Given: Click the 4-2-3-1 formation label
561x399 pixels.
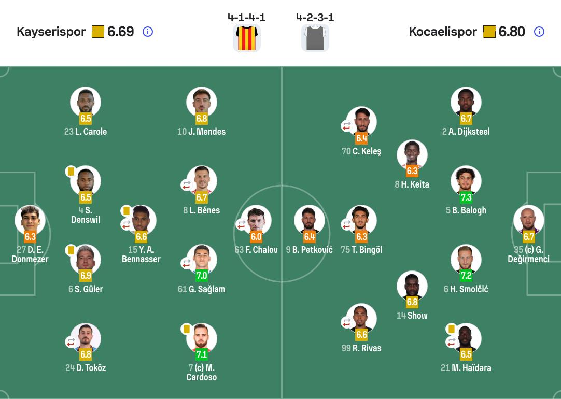Looking at the screenshot, I should tap(315, 18).
